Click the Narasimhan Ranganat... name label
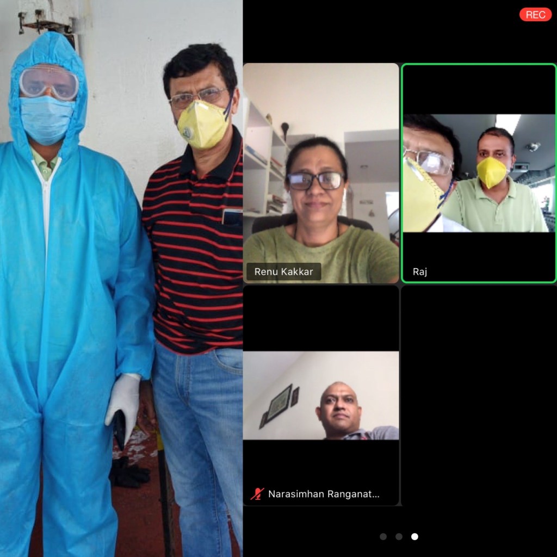The height and width of the screenshot is (557, 557). click(x=323, y=494)
